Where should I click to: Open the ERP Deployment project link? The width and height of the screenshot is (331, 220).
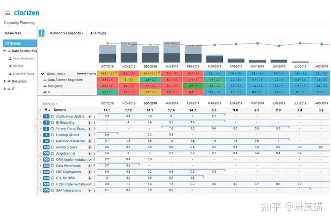[68, 172]
